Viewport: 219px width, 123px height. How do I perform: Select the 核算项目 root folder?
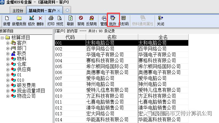[x=21, y=37]
